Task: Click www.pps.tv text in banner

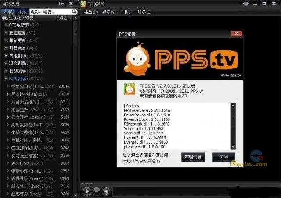Action: (231, 75)
